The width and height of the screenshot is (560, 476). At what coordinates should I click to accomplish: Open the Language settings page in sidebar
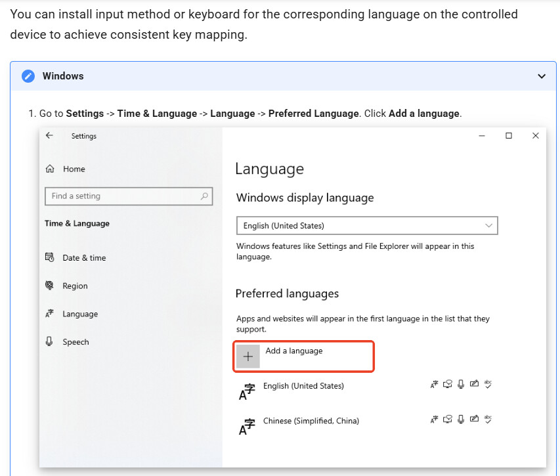(x=80, y=314)
